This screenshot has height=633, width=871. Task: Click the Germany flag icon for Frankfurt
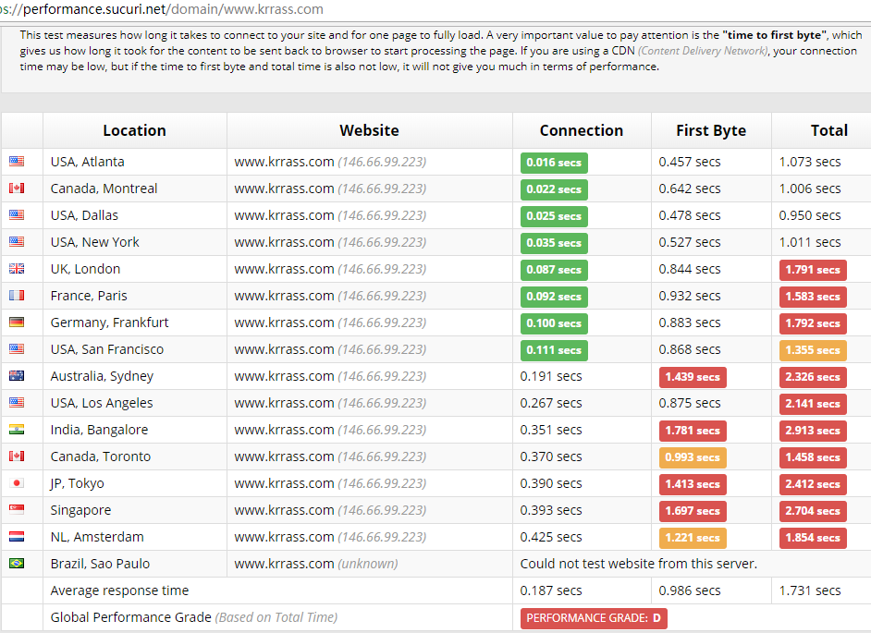[x=17, y=323]
